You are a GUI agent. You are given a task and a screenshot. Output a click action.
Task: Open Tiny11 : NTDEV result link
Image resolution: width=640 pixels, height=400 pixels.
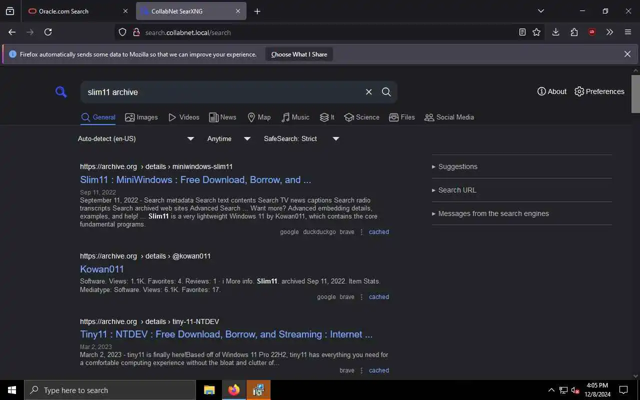pos(226,334)
